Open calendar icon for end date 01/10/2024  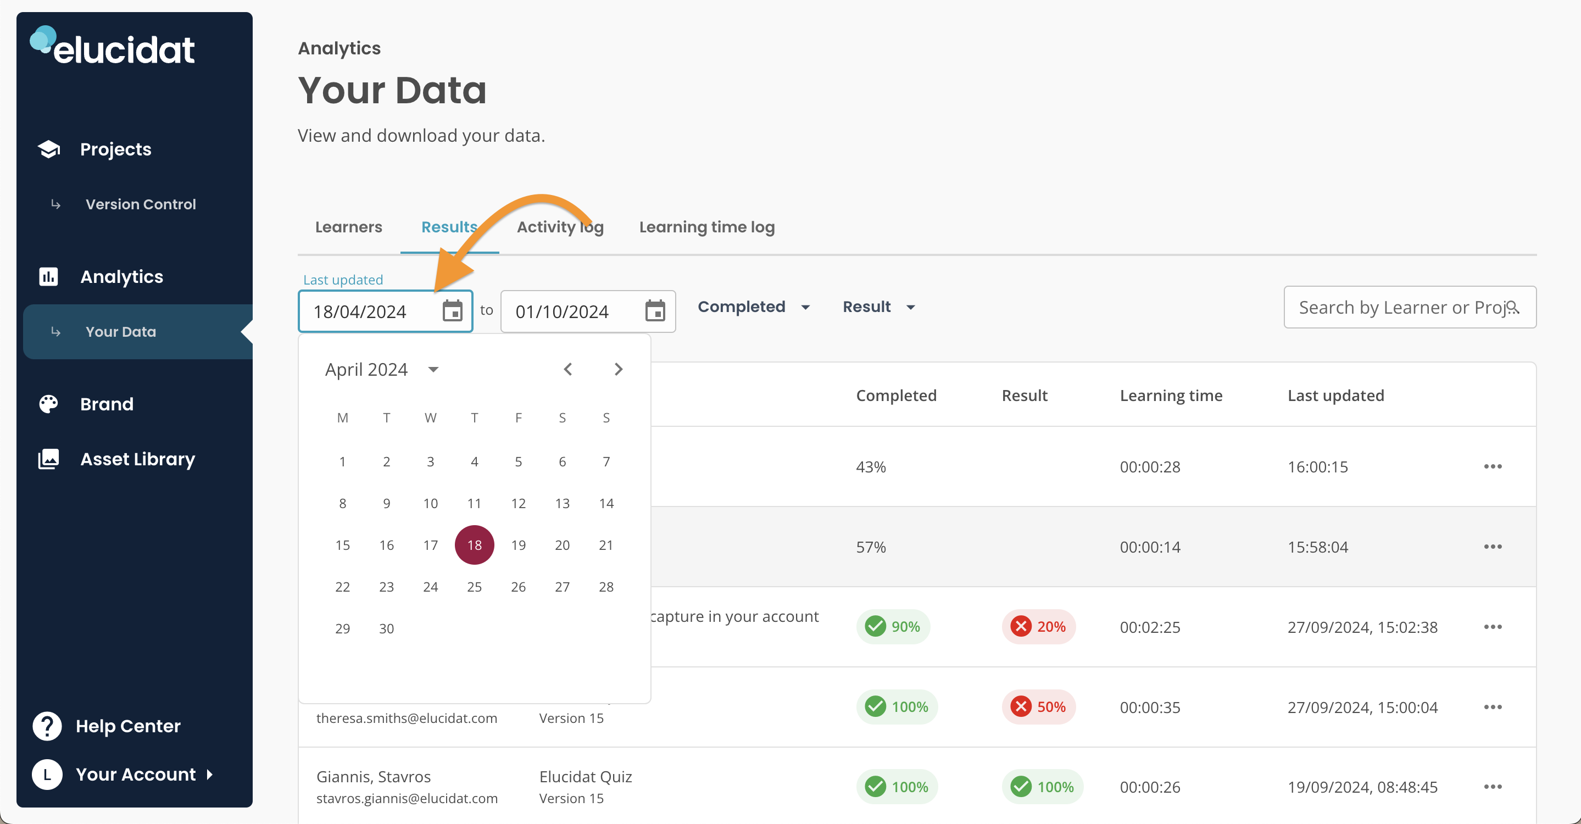(x=655, y=311)
